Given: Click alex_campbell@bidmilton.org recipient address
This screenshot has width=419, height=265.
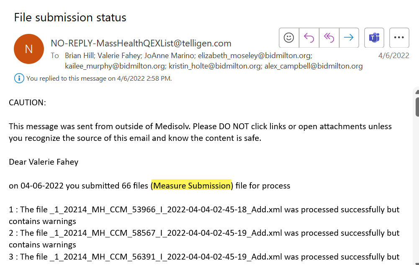Looking at the screenshot, I should [x=314, y=66].
